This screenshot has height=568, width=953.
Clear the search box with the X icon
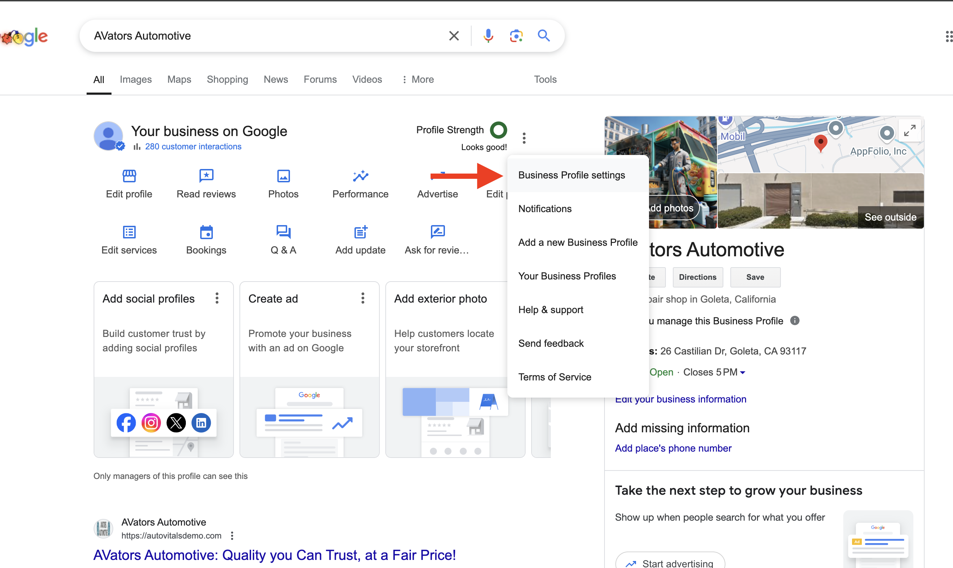pos(454,36)
